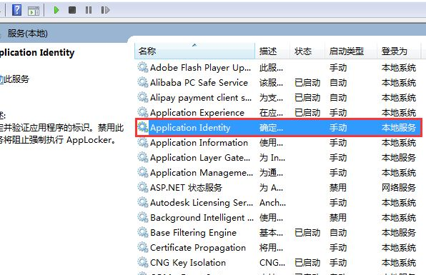Click 服务(本地) pane header
This screenshot has width=426, height=275.
[27, 34]
